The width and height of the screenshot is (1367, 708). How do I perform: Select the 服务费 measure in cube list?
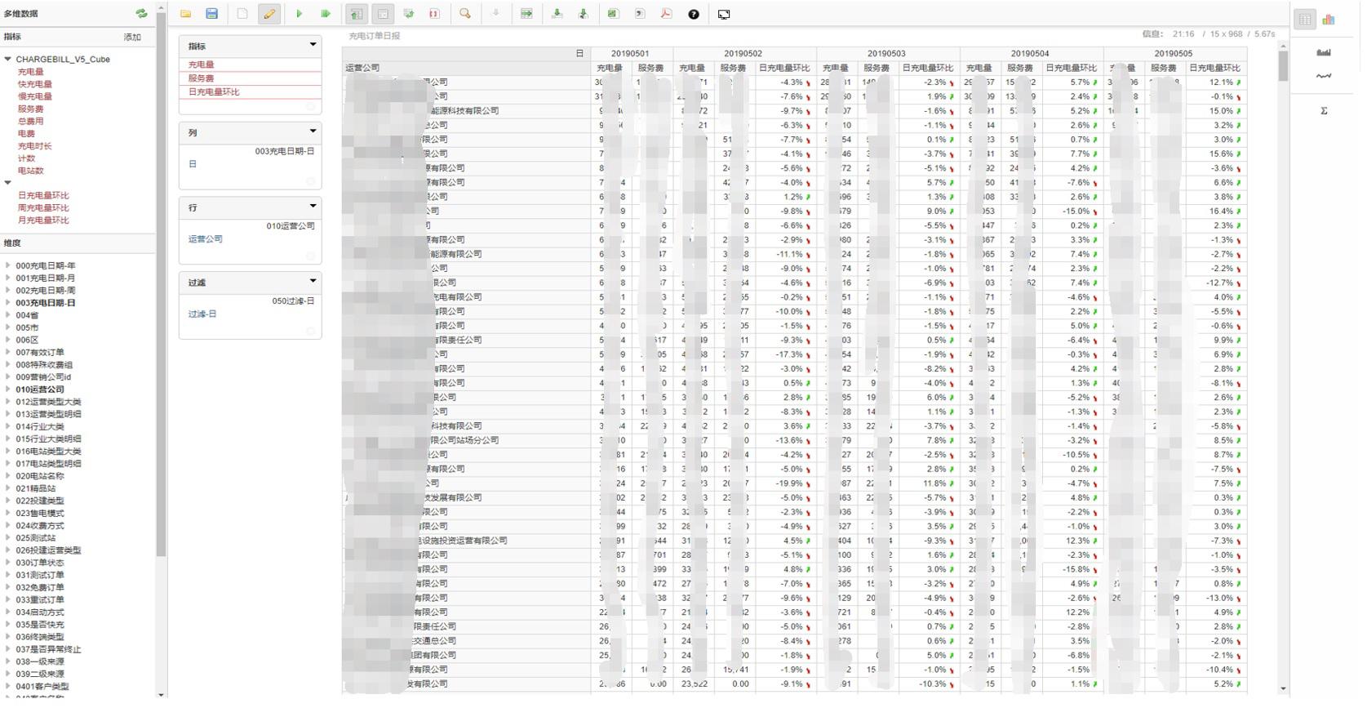[x=31, y=109]
